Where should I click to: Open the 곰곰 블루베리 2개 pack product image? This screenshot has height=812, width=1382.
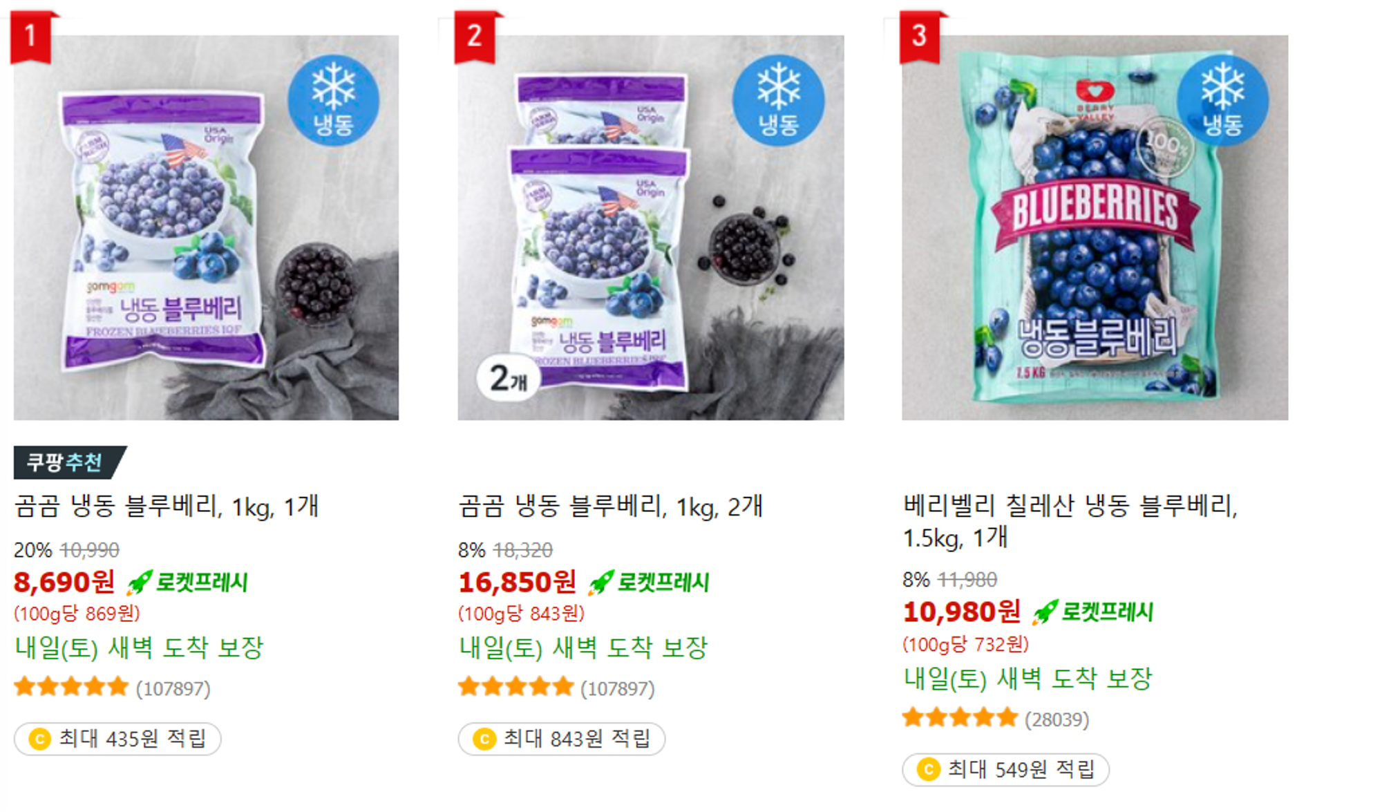coord(651,227)
